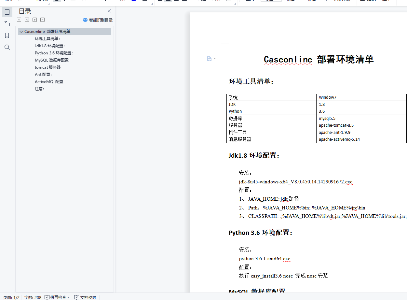The image size is (407, 300).
Task: Open the chapter navigation icon in sidebar
Action: 7,24
